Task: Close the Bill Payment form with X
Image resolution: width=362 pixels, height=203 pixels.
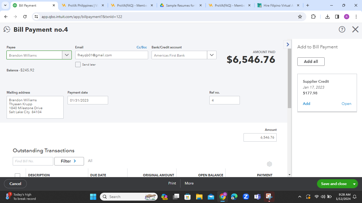Action: (355, 29)
